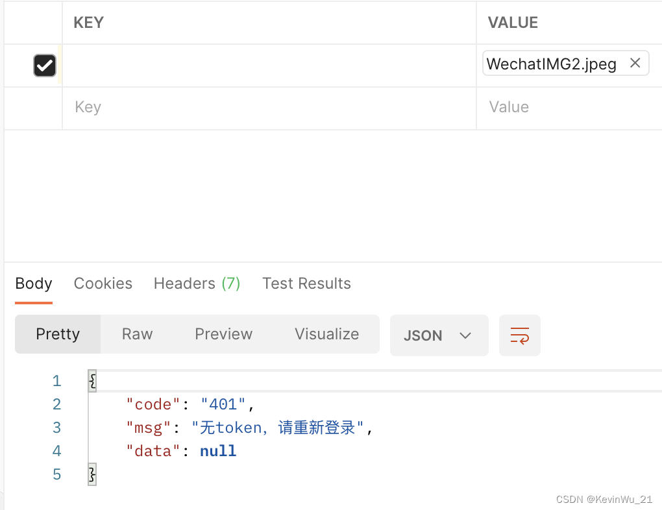This screenshot has width=662, height=510.
Task: Click the empty Key input field
Action: pos(195,108)
